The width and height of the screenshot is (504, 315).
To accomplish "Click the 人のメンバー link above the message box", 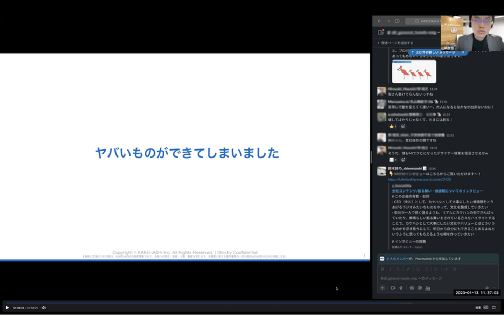I will [398, 259].
